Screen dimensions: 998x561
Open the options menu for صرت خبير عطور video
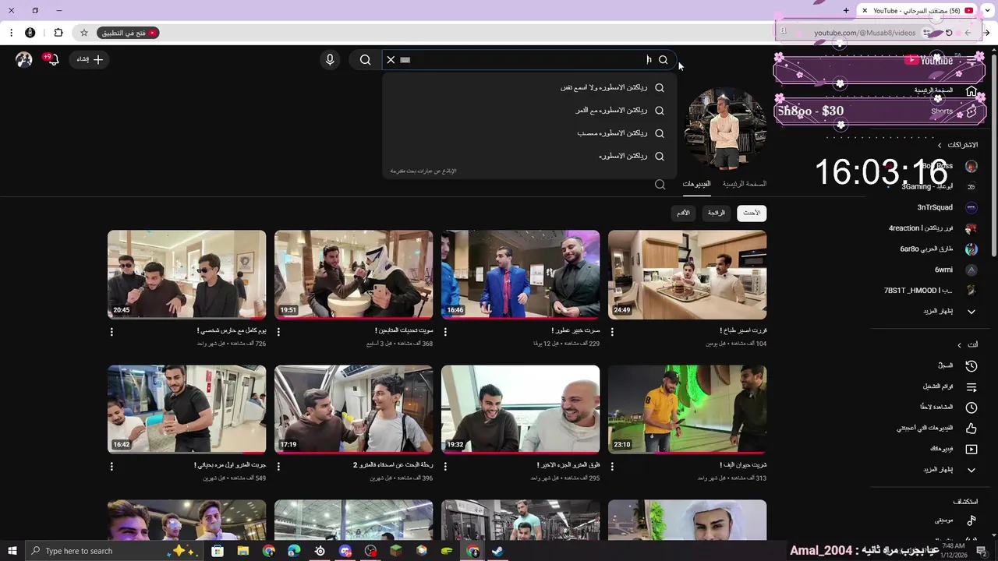click(445, 332)
